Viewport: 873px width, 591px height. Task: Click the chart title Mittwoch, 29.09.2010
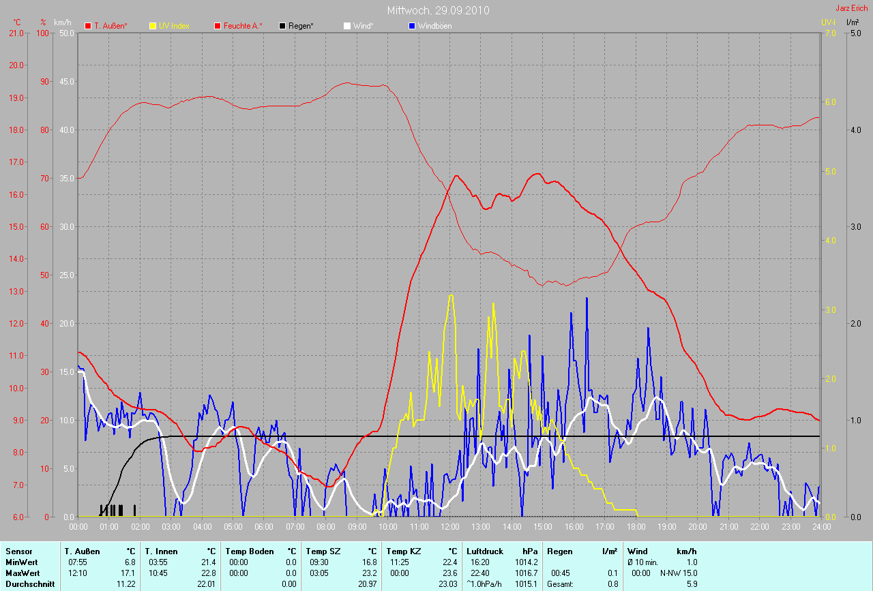pos(438,10)
